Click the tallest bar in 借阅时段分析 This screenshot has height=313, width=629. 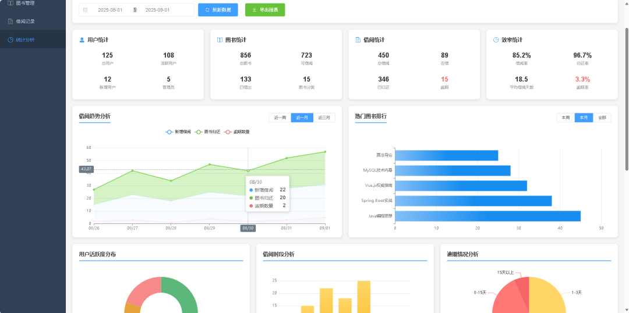[x=364, y=297]
